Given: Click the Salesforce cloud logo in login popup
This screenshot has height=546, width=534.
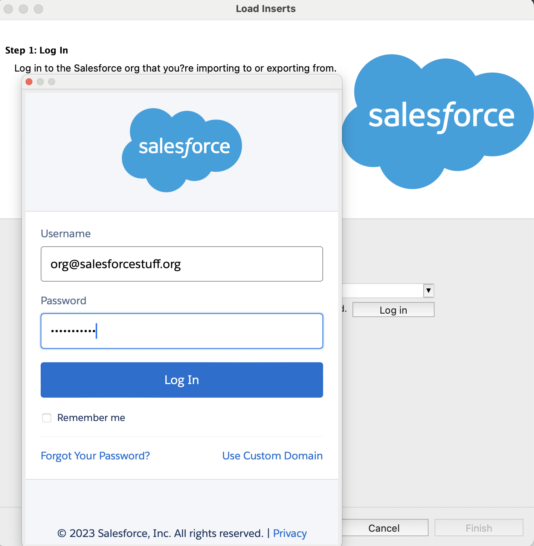Looking at the screenshot, I should tap(182, 150).
